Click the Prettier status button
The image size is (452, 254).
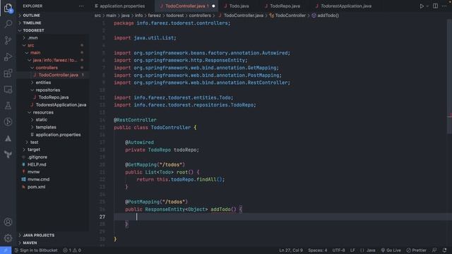click(x=416, y=250)
